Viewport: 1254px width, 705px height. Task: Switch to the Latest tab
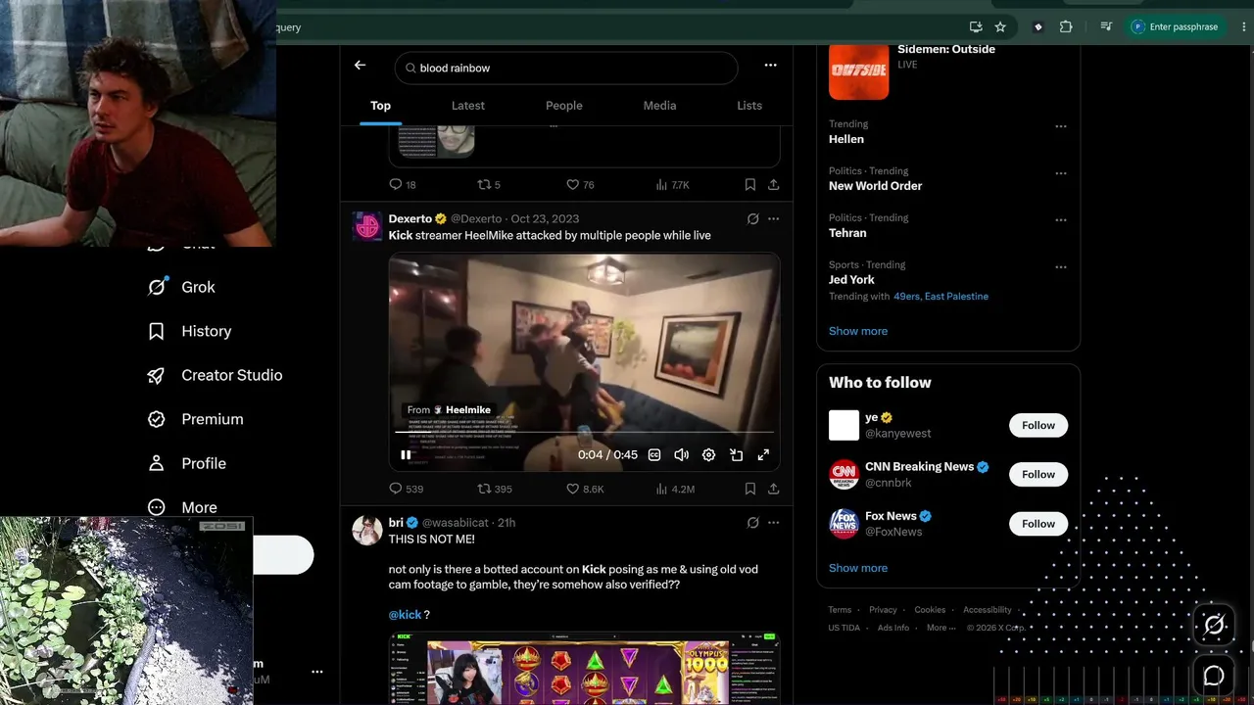coord(468,106)
